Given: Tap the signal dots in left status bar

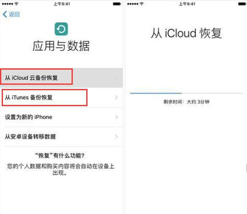Looking at the screenshot, I should click(8, 4).
